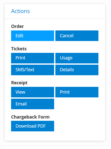This screenshot has width=111, height=149.
Task: Choose Print in the Receipt section
Action: pyautogui.click(x=77, y=92)
